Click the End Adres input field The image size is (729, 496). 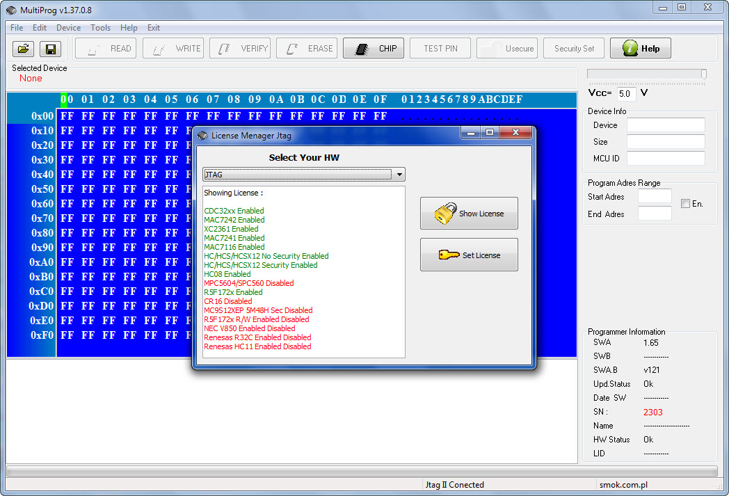(x=655, y=214)
